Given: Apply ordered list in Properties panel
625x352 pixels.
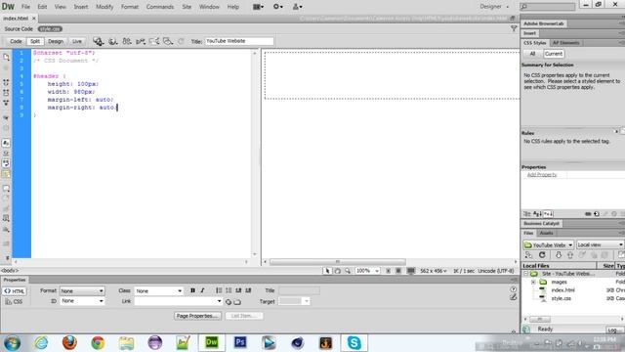Looking at the screenshot, I should 229,290.
